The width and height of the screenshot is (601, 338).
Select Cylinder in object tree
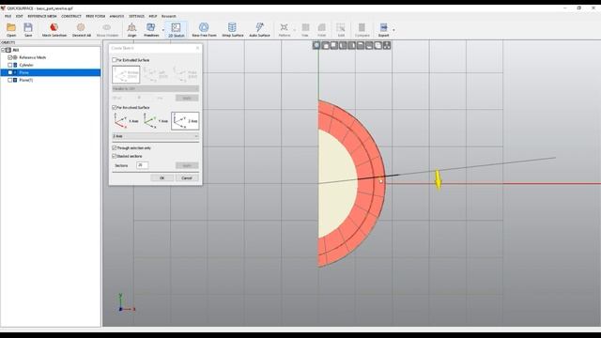tap(26, 65)
